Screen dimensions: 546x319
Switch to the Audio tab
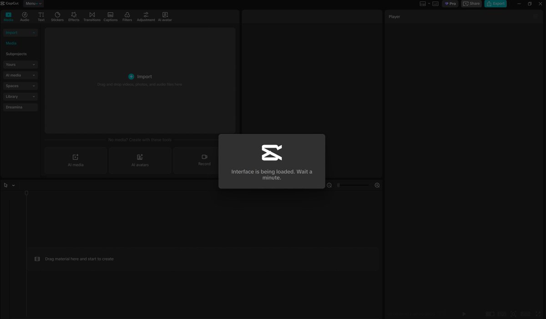pyautogui.click(x=25, y=17)
